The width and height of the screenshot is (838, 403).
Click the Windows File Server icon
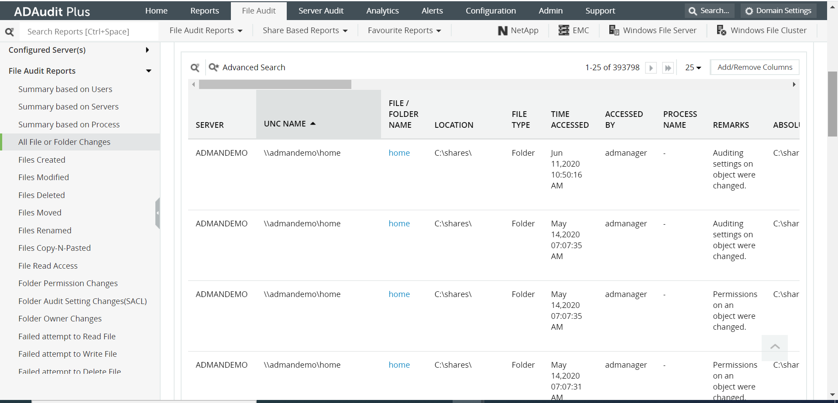click(x=614, y=30)
